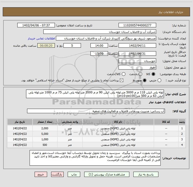Click the delivery province field خوزستان
Screen dimensions: 193x187
click(x=137, y=61)
